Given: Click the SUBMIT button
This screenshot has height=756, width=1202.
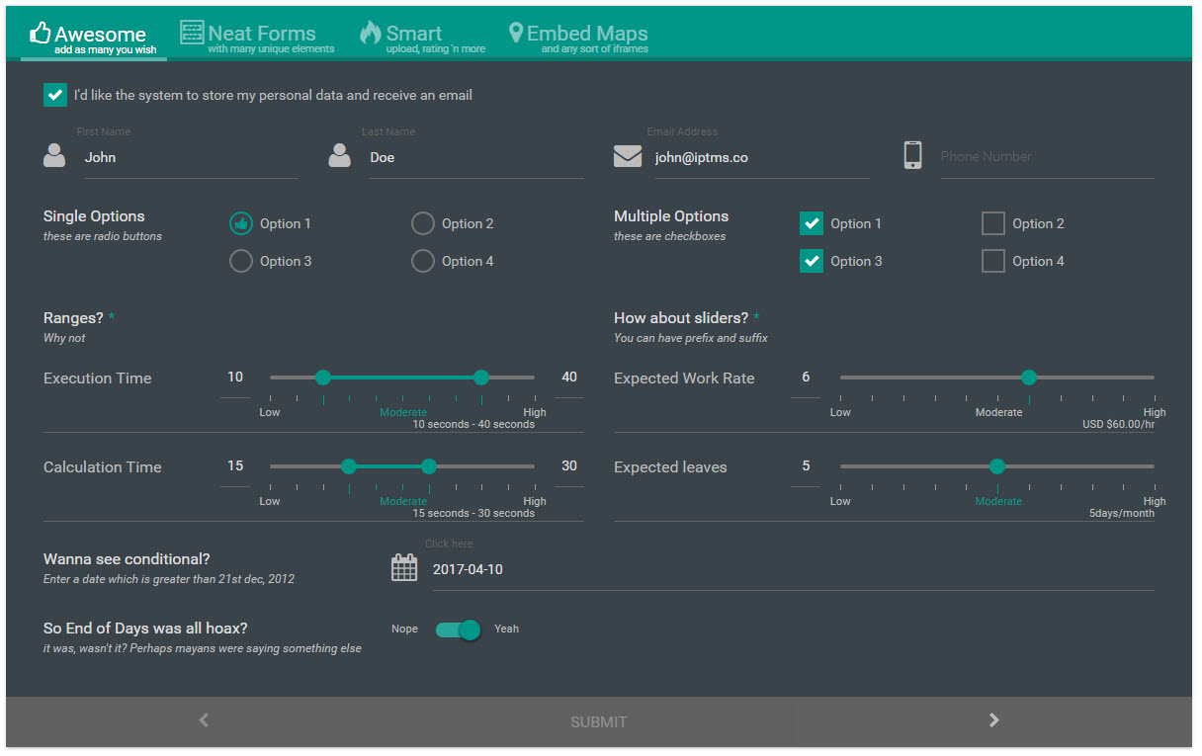Looking at the screenshot, I should tap(599, 721).
